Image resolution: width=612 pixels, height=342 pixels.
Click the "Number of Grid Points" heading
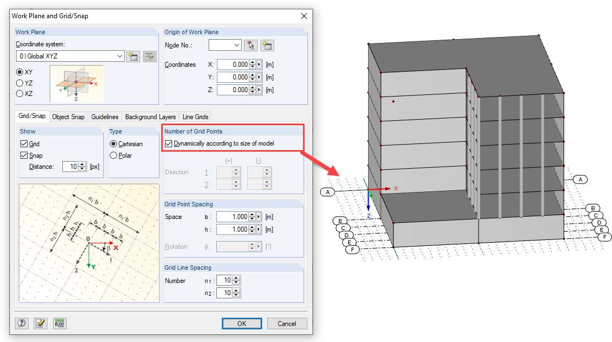click(193, 131)
